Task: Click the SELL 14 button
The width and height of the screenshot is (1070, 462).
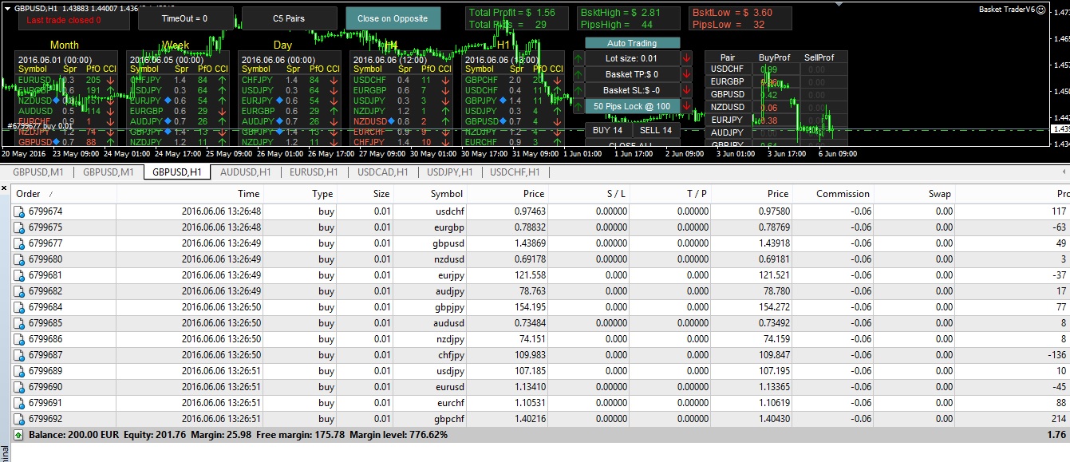Action: pyautogui.click(x=656, y=130)
